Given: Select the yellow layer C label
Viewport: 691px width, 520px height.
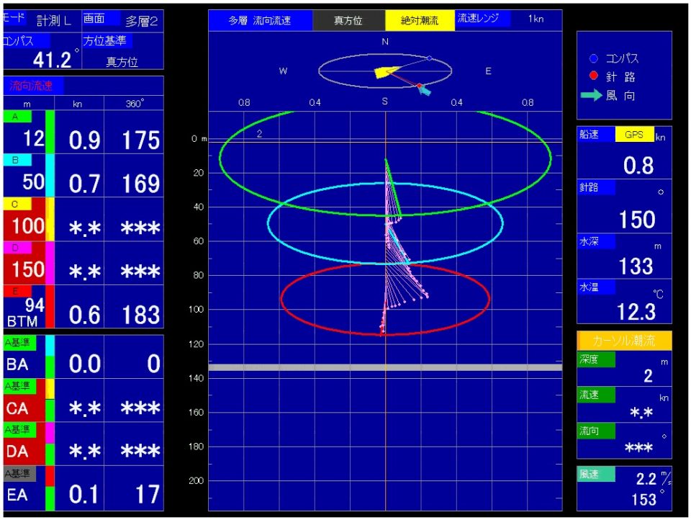Looking at the screenshot, I should pyautogui.click(x=17, y=204).
